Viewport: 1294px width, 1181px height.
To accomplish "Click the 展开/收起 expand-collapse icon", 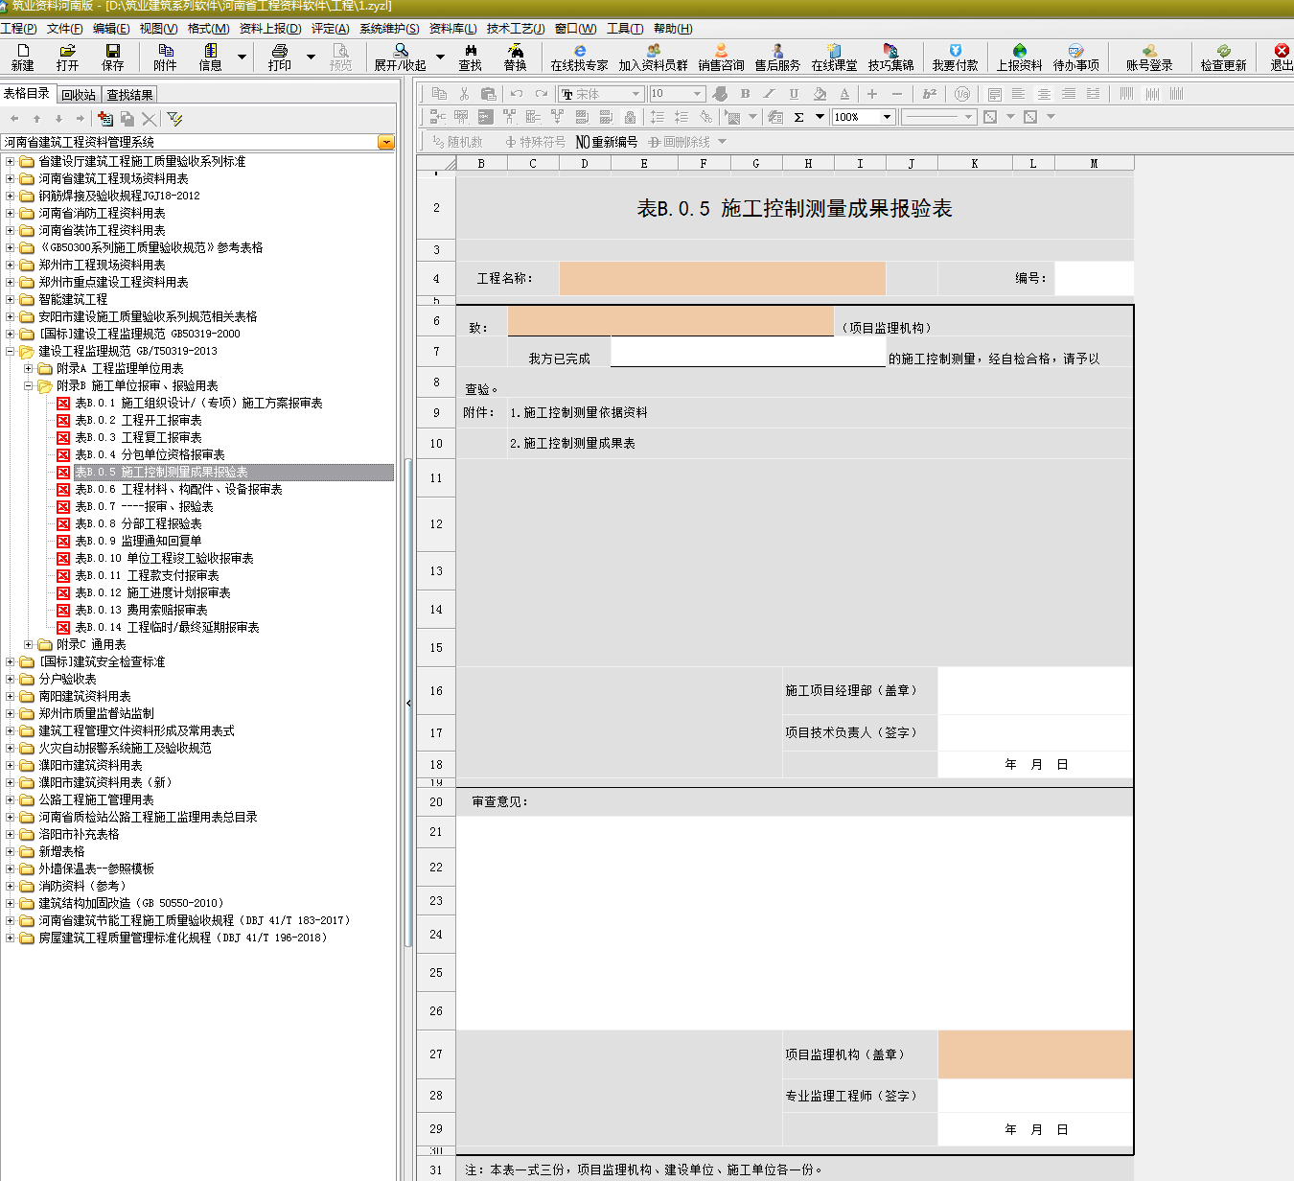I will click(x=400, y=57).
